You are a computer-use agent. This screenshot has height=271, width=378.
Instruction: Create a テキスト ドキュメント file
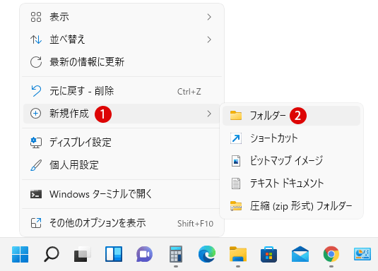(x=291, y=183)
